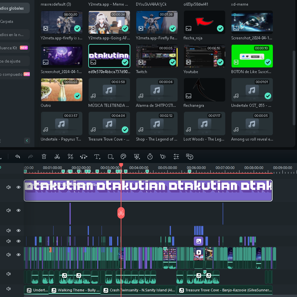Collapse the media sidebar with chevron
Screen dimensions: 297x297
[x=27, y=141]
